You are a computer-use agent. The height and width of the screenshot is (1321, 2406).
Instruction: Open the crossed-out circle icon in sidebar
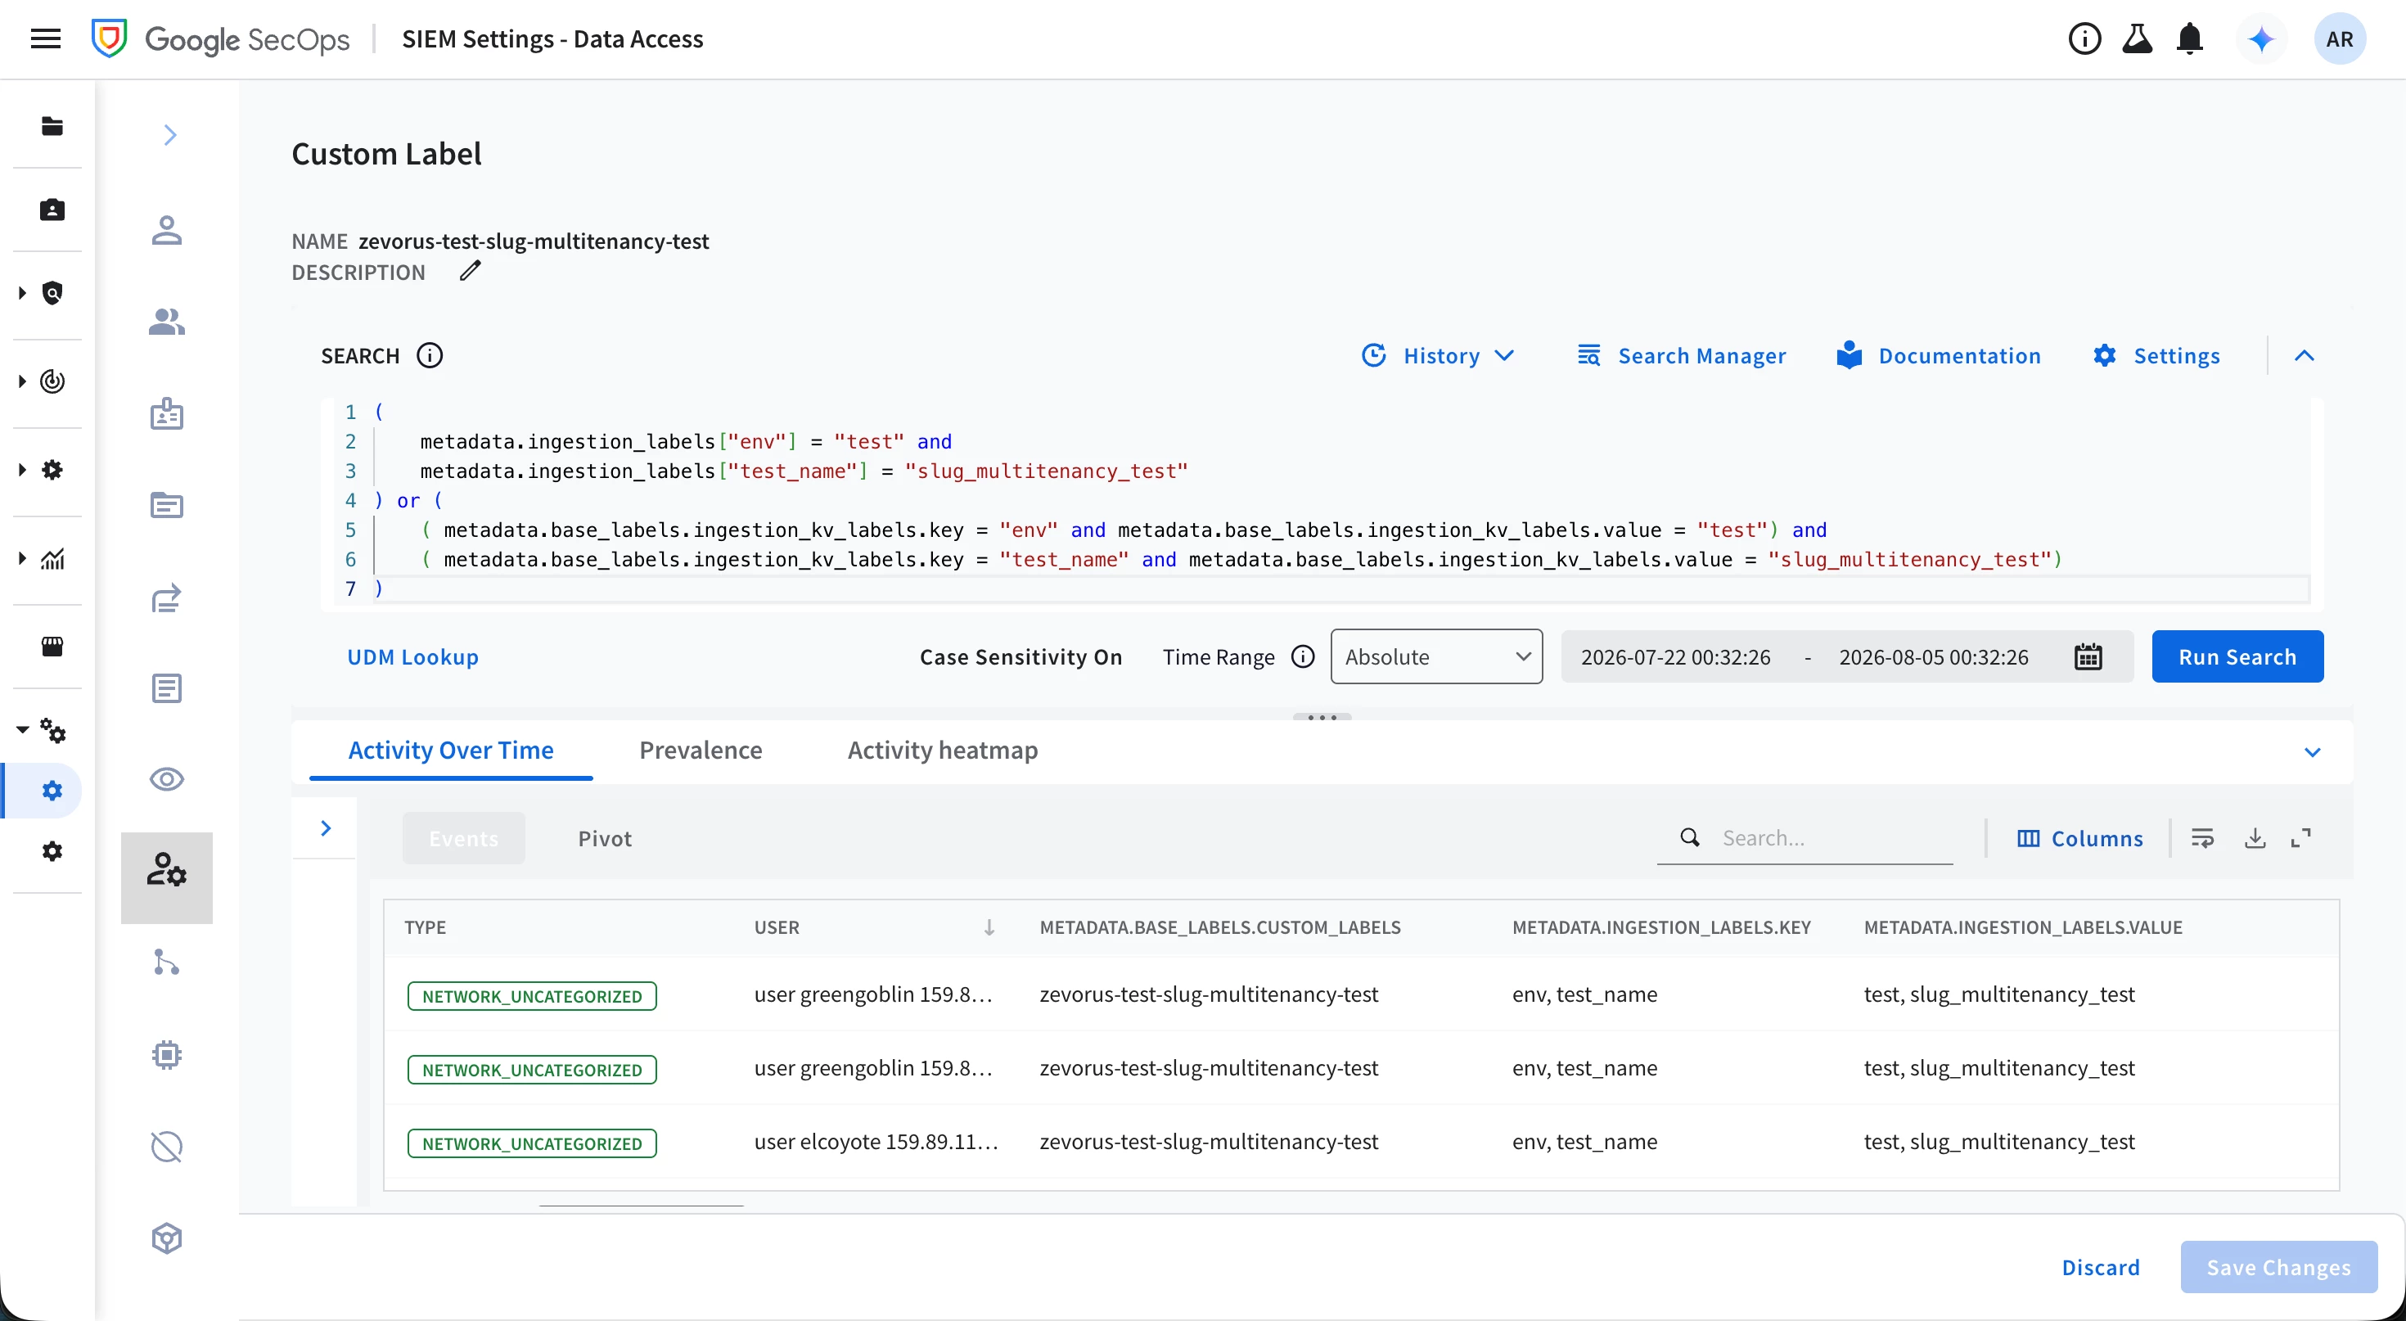(x=167, y=1147)
